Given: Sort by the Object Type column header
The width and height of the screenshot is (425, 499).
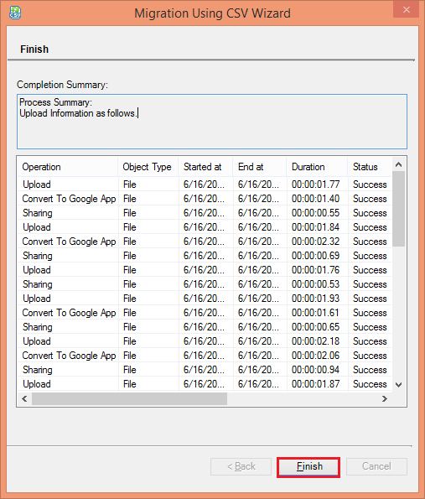Looking at the screenshot, I should pyautogui.click(x=148, y=167).
